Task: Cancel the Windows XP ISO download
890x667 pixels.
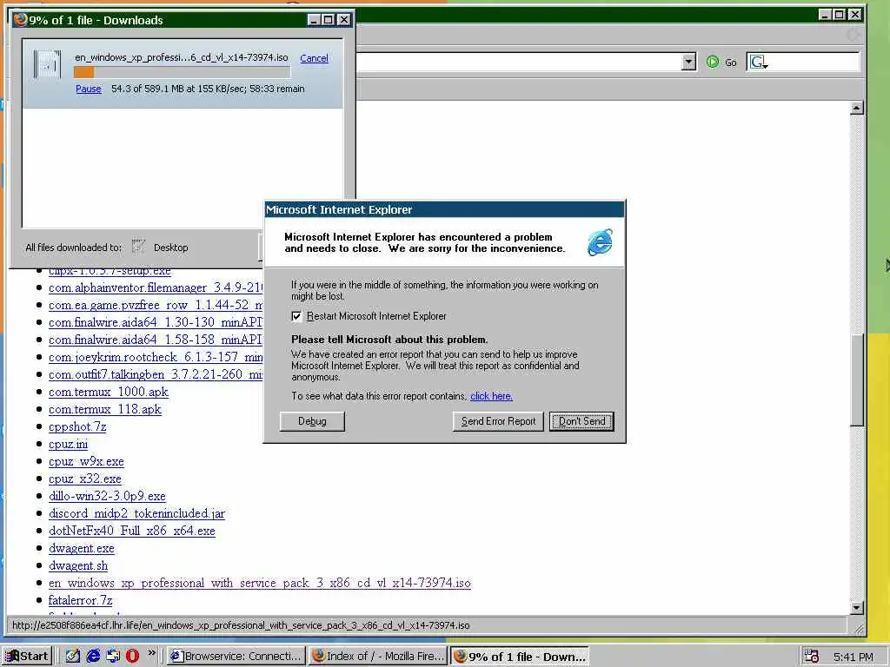Action: coord(314,58)
